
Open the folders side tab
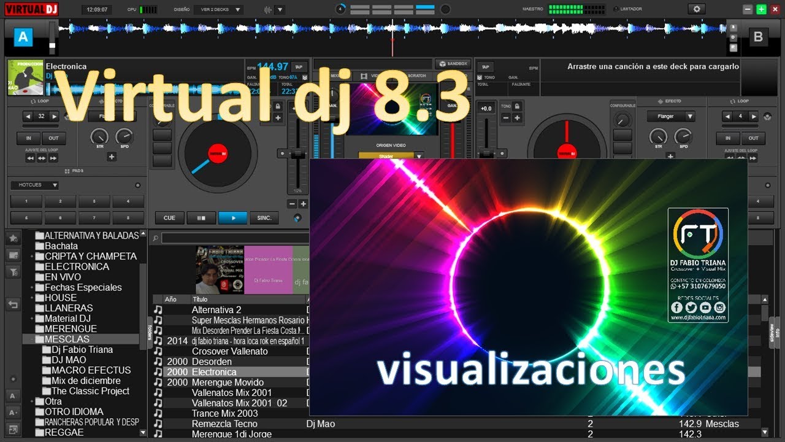click(150, 332)
